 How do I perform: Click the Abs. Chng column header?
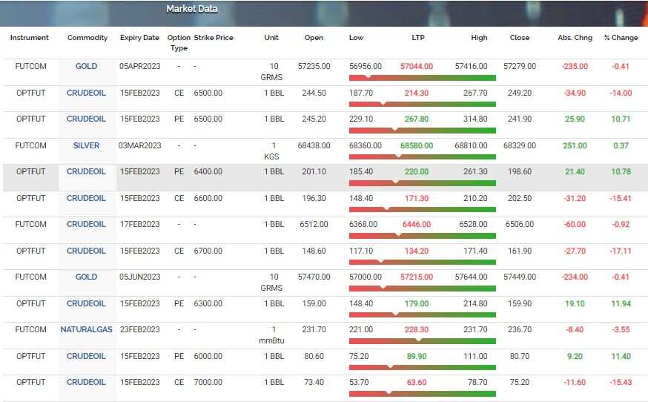[x=575, y=38]
